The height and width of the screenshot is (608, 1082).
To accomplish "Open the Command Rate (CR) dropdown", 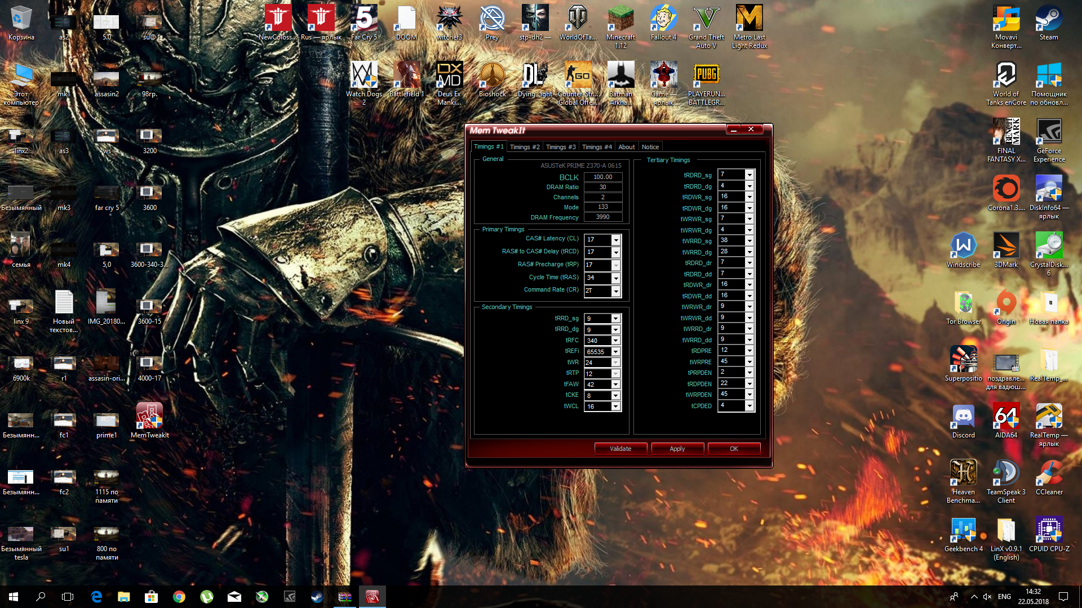I will point(616,291).
